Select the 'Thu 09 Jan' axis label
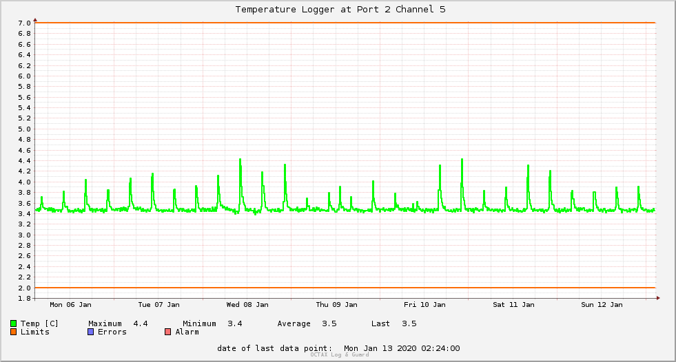The image size is (676, 362). [x=336, y=305]
